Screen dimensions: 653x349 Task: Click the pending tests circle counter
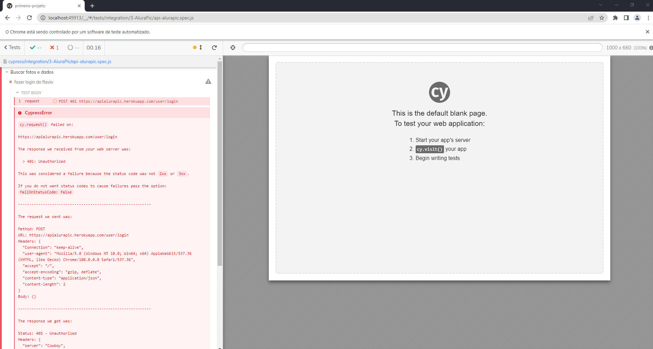point(73,47)
